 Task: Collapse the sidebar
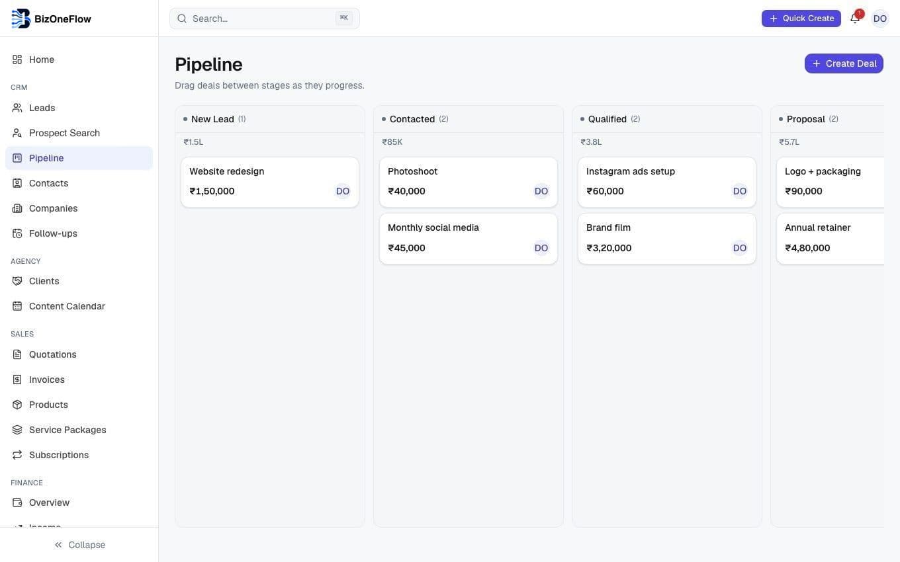[x=79, y=545]
